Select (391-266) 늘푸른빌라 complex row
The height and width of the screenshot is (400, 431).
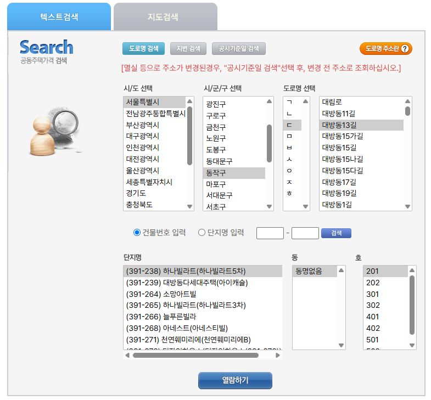tap(203, 317)
